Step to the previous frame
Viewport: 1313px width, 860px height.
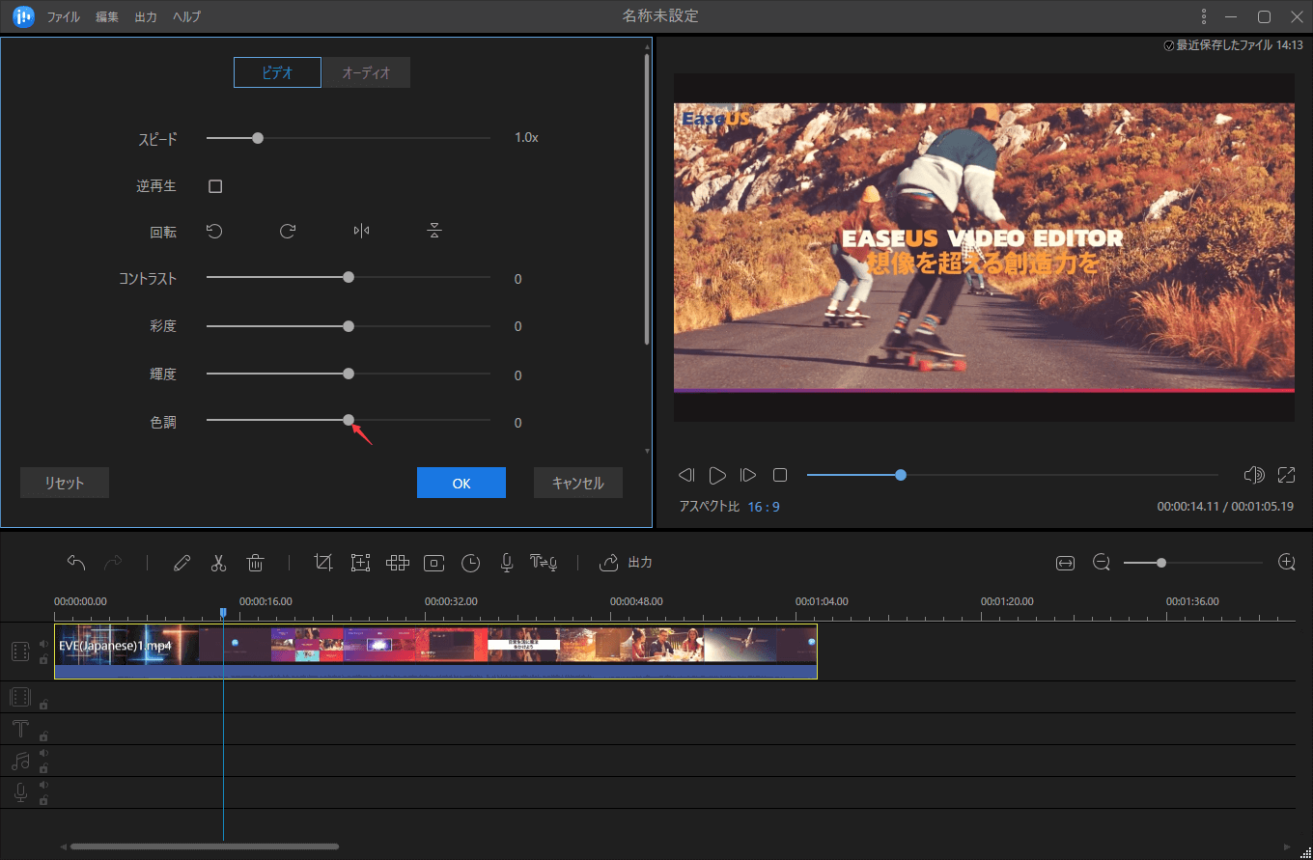click(686, 475)
